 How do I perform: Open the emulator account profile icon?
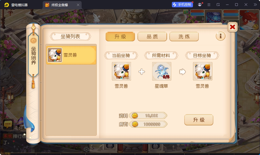point(200,5)
